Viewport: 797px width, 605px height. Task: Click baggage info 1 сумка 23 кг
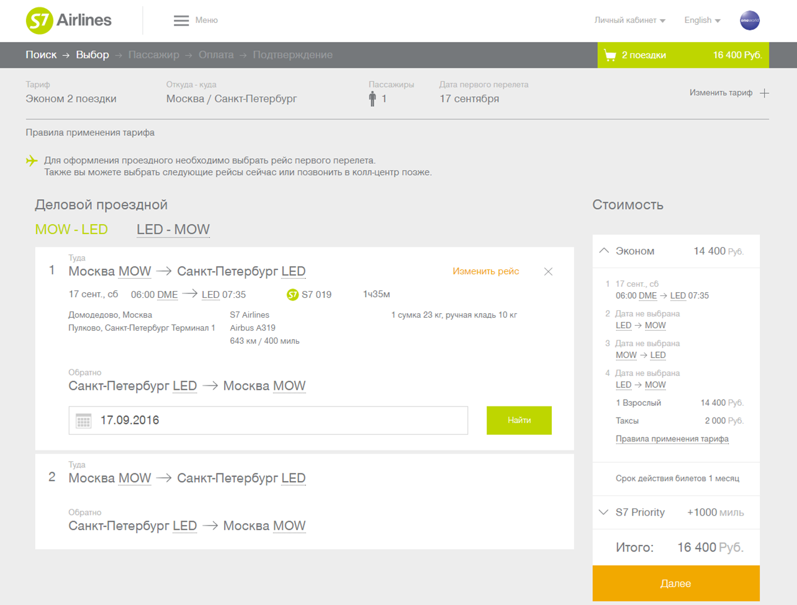pos(454,315)
